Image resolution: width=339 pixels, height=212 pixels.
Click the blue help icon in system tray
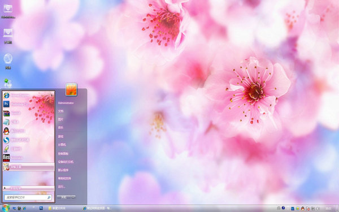[283, 208]
